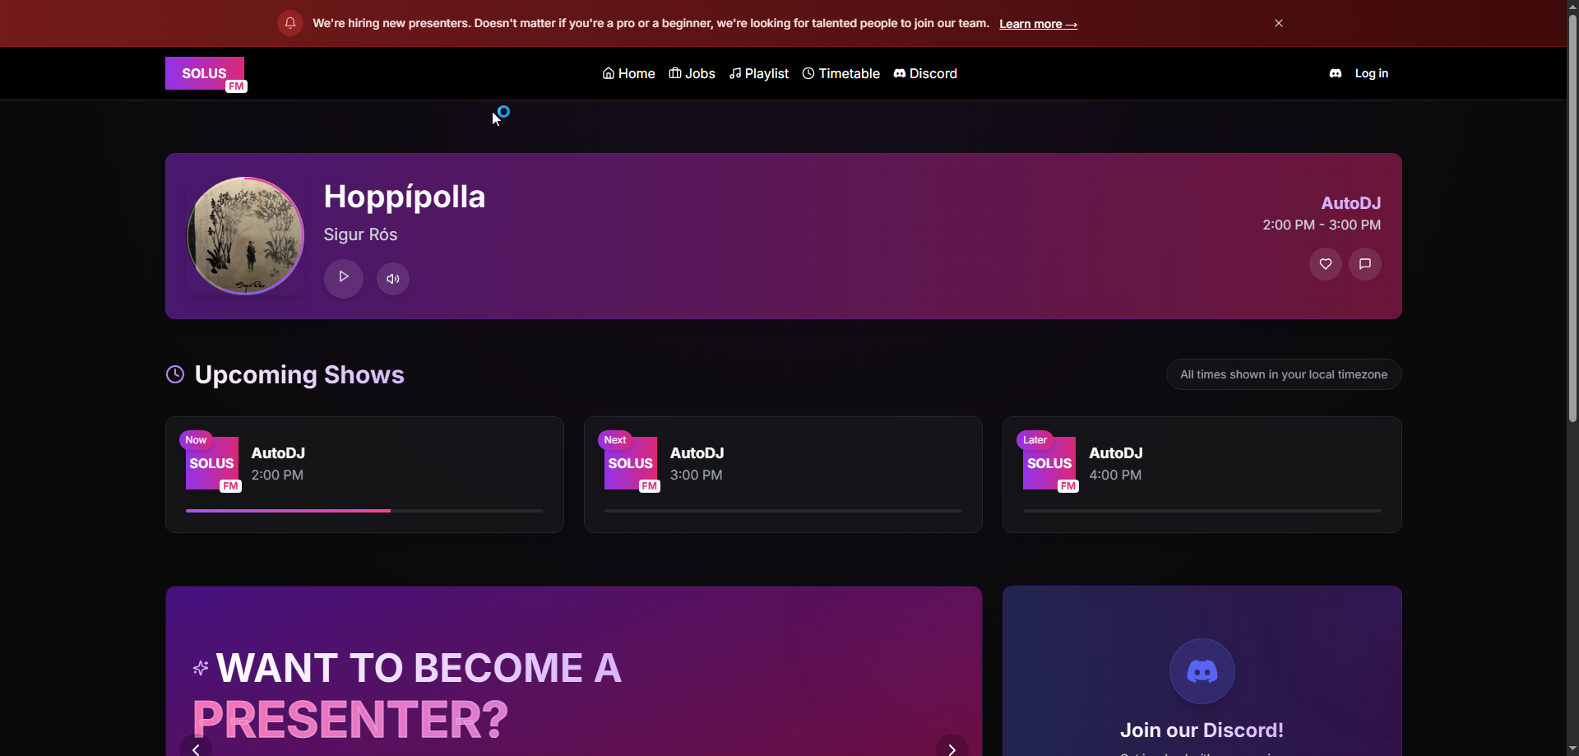
Task: Click the progress bar of the 4:00 PM show
Action: click(1202, 511)
